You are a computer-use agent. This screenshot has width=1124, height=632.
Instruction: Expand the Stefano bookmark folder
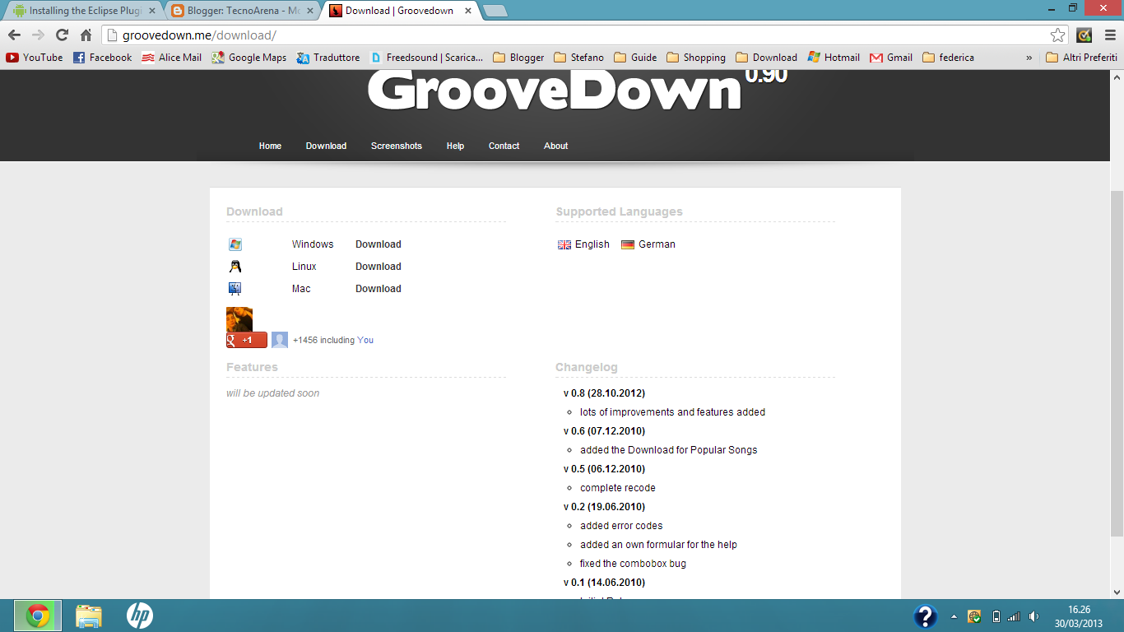point(578,58)
